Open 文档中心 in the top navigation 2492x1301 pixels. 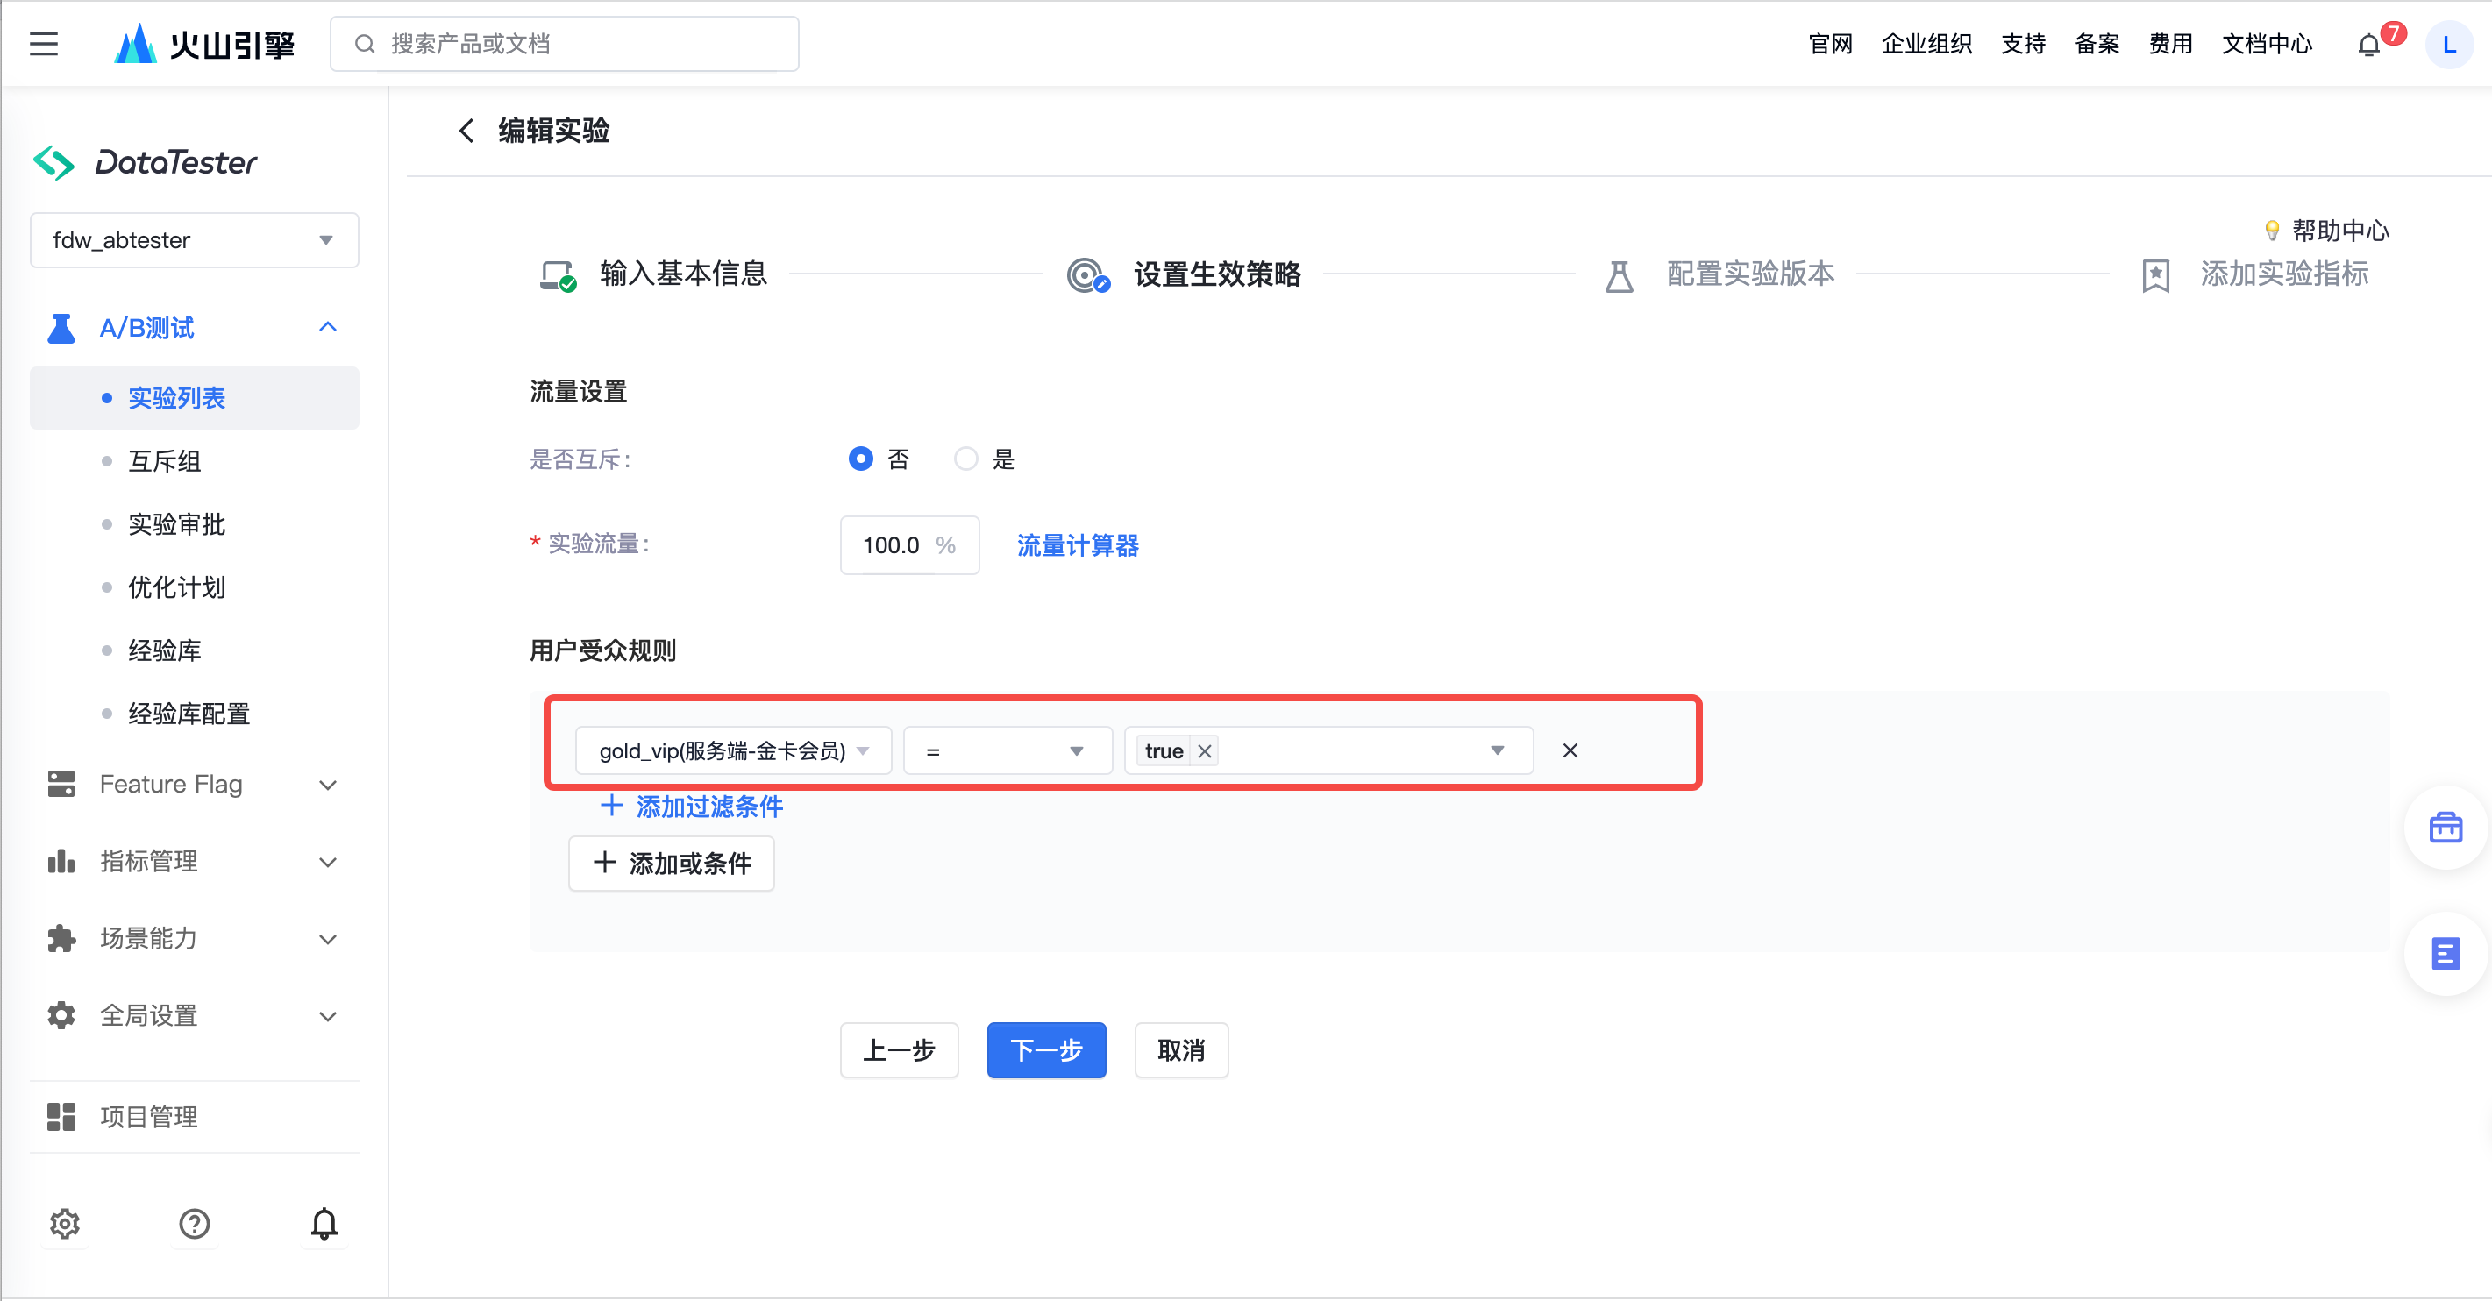click(2267, 45)
